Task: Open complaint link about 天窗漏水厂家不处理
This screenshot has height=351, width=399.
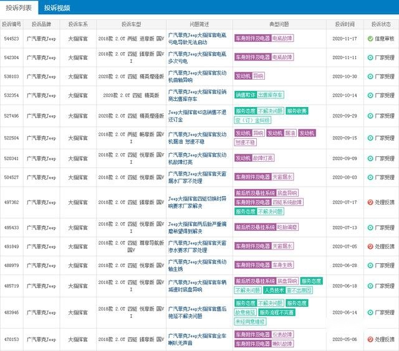Action: coord(197,177)
